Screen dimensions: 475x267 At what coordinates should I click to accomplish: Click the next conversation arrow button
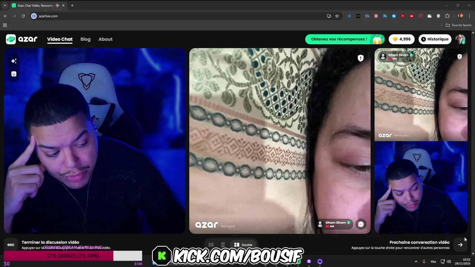460,245
